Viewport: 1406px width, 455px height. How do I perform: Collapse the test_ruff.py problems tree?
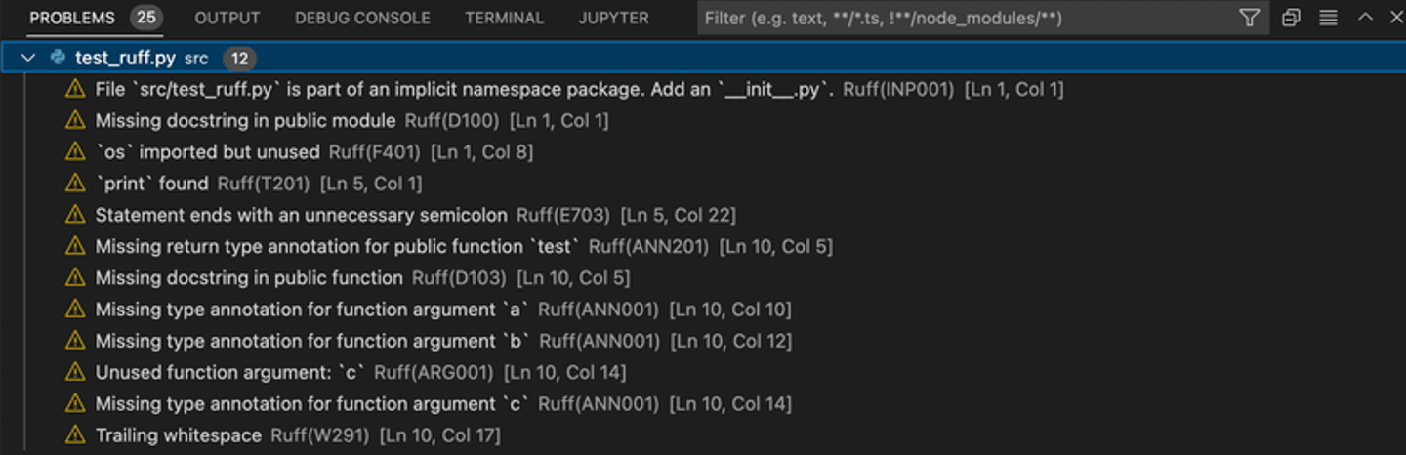29,59
